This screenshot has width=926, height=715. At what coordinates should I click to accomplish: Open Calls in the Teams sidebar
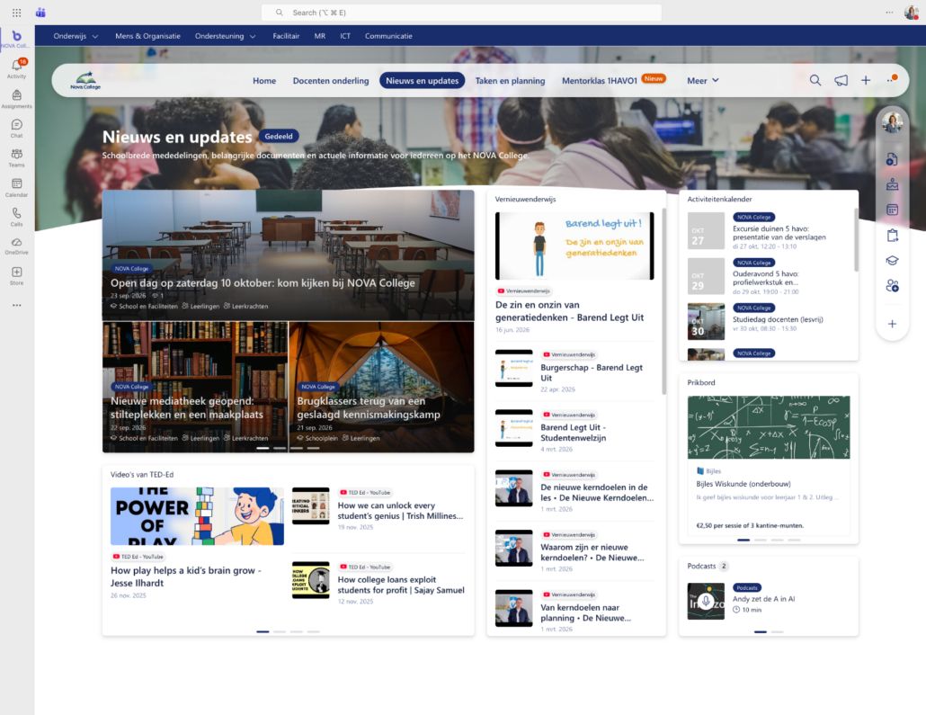pyautogui.click(x=16, y=216)
